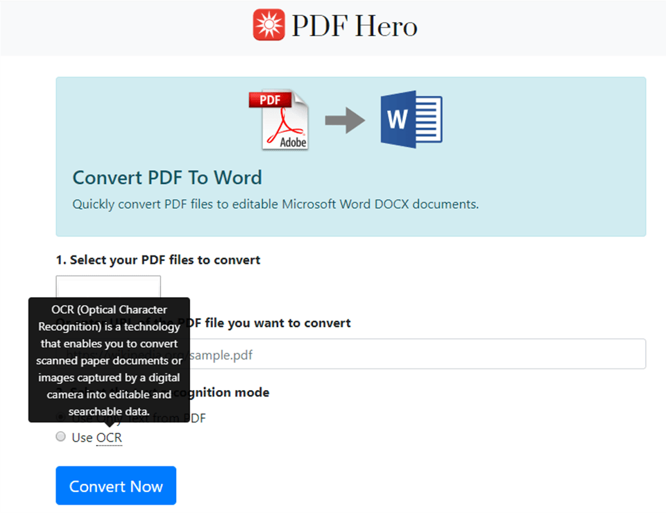This screenshot has width=666, height=513.
Task: Click the Adobe PDF file icon in the banner
Action: pyautogui.click(x=280, y=119)
